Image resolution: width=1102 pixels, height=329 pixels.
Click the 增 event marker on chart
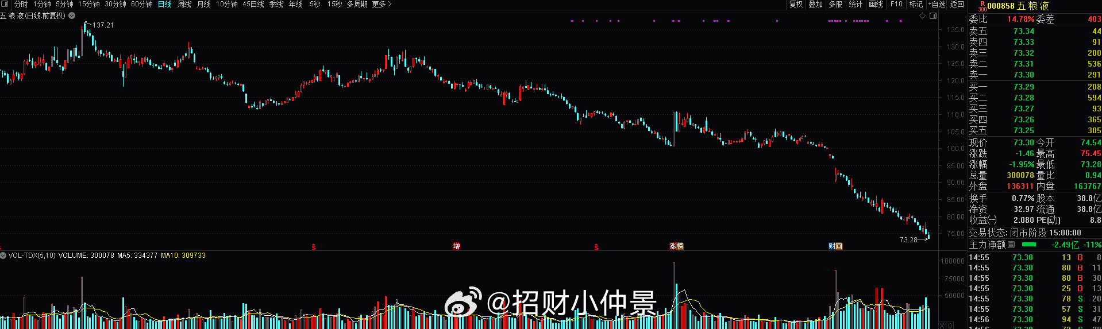pyautogui.click(x=456, y=246)
